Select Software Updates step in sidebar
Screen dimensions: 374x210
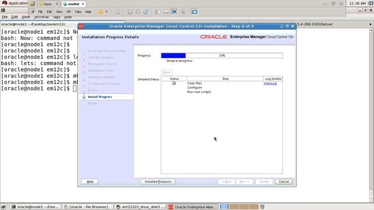point(101,58)
